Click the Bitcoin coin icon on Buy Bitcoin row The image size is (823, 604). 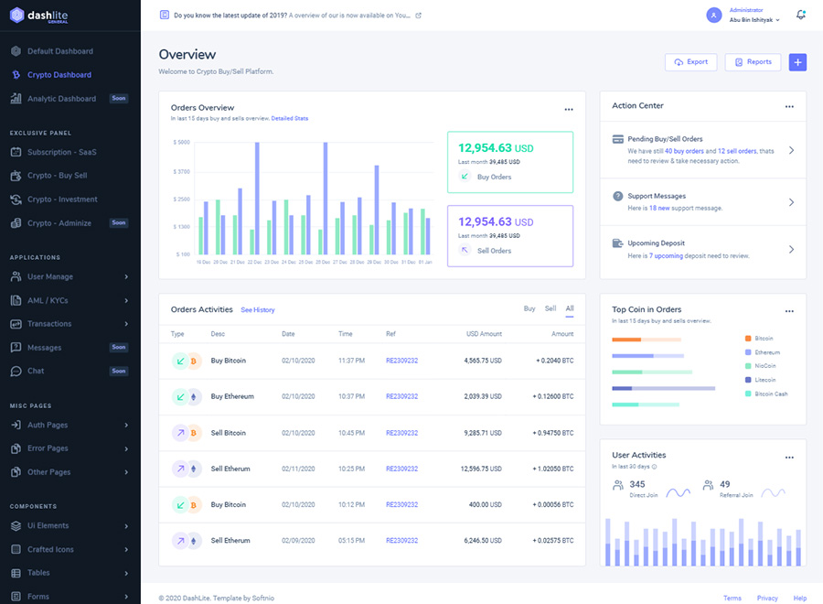click(x=192, y=361)
